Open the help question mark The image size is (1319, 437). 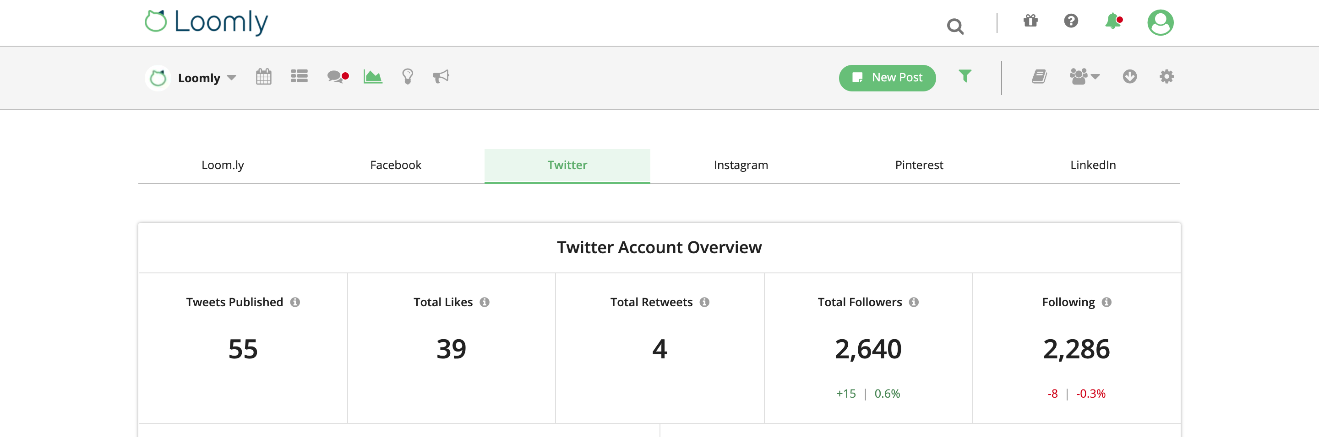pyautogui.click(x=1071, y=22)
